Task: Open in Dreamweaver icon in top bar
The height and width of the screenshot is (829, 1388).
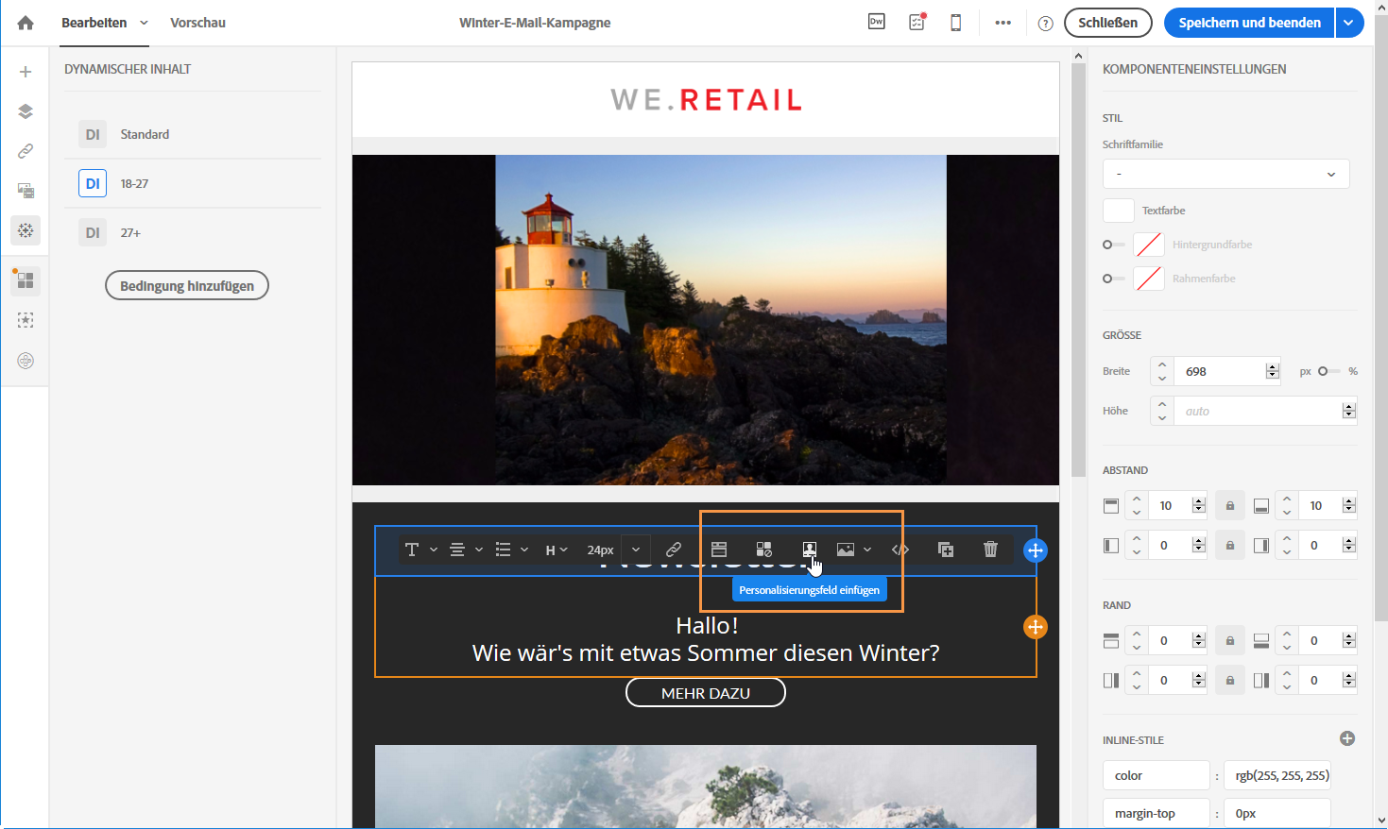Action: coord(877,22)
